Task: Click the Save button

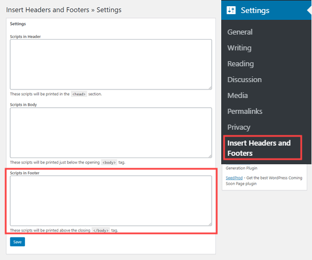Action: pyautogui.click(x=18, y=242)
